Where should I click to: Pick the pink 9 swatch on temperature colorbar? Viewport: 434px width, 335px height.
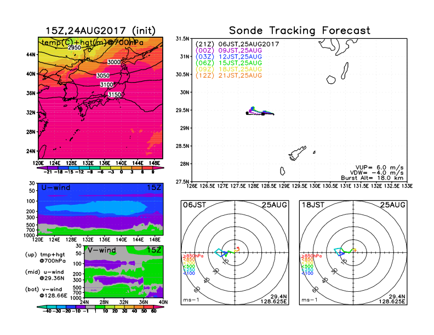pyautogui.click(x=158, y=168)
